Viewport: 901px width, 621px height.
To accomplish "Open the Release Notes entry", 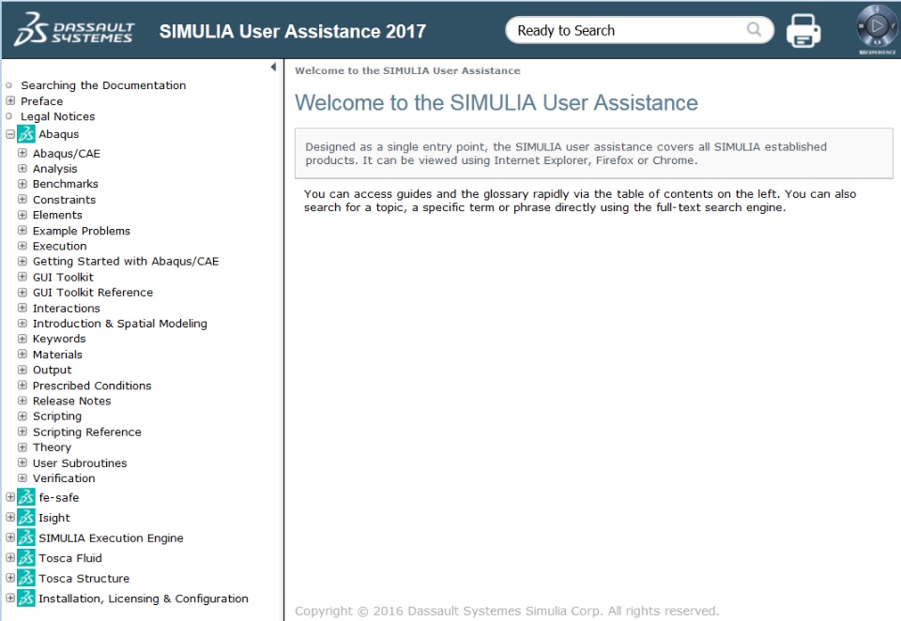I will point(72,401).
